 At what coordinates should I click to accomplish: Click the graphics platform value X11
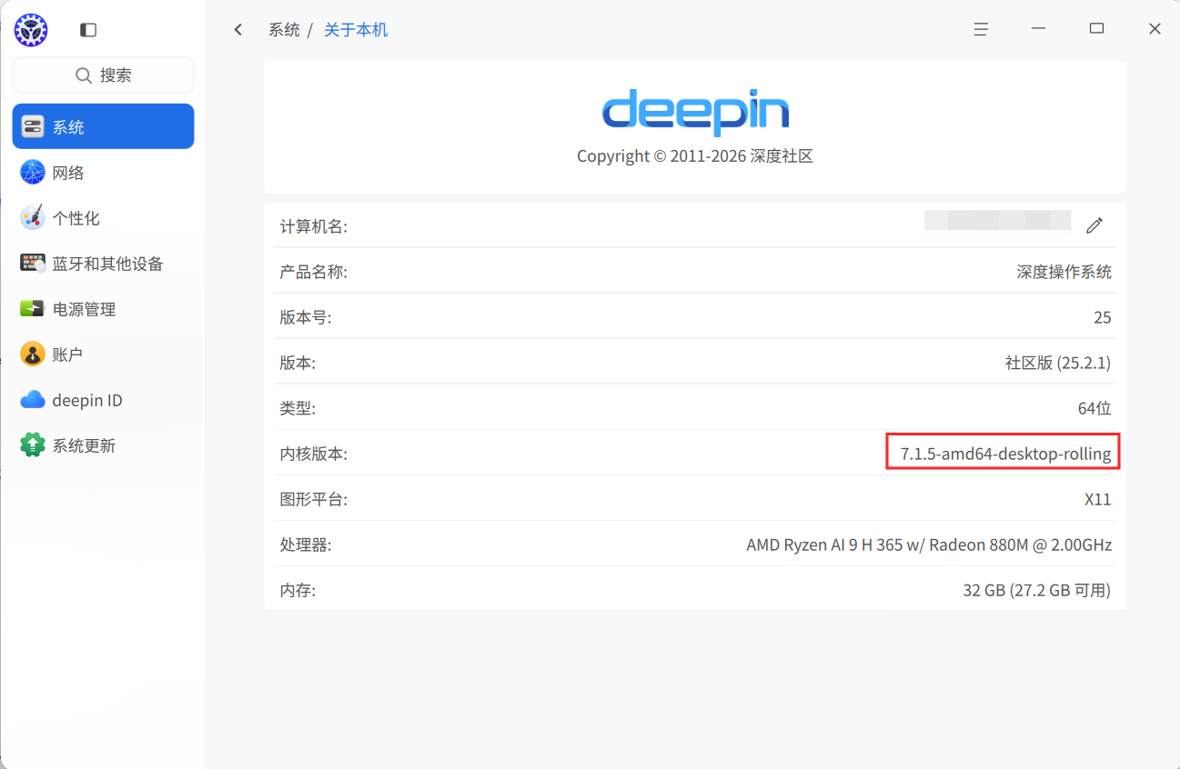coord(1098,499)
